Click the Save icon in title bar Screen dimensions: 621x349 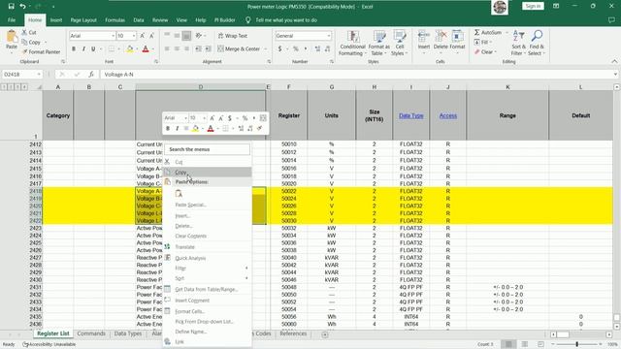[x=11, y=7]
